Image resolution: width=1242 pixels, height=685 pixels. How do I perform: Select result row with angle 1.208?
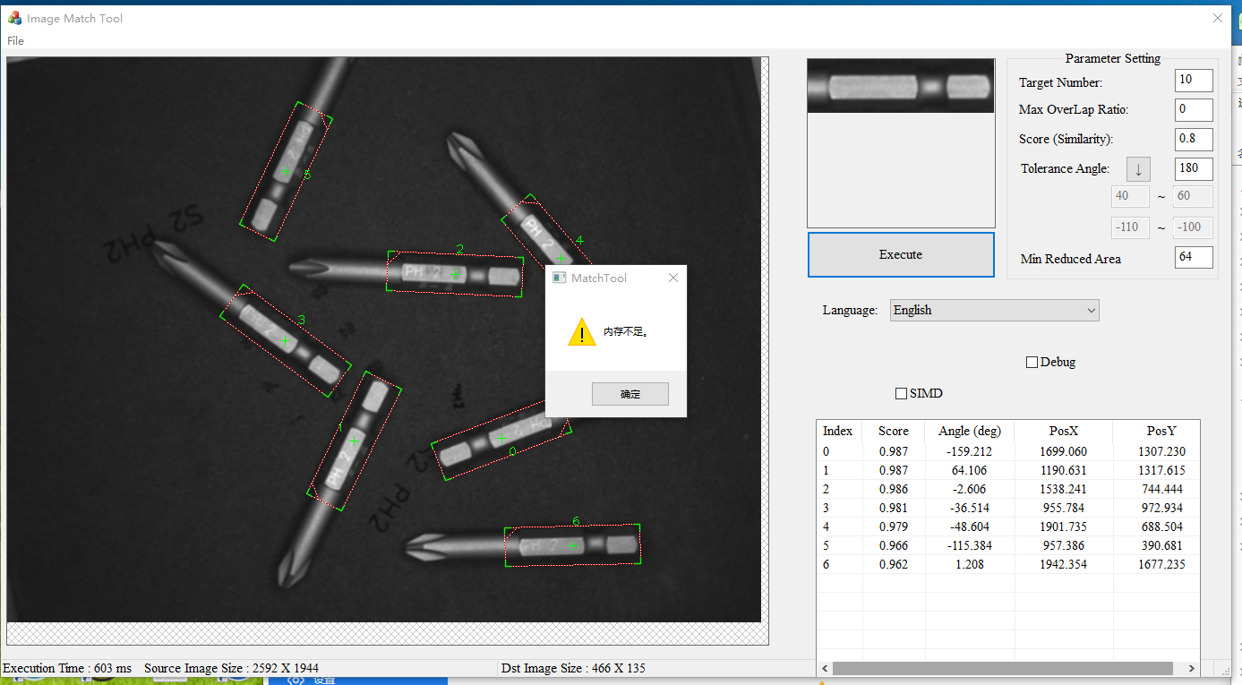tap(1008, 565)
